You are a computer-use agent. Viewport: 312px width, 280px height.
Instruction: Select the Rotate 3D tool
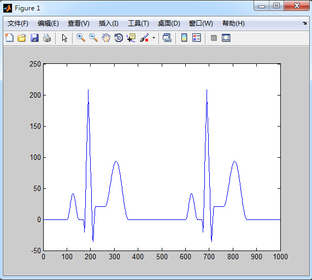[x=119, y=38]
